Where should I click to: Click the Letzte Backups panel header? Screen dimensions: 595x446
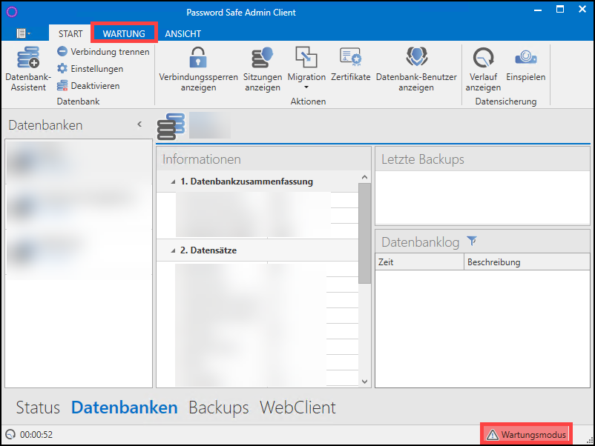(482, 159)
